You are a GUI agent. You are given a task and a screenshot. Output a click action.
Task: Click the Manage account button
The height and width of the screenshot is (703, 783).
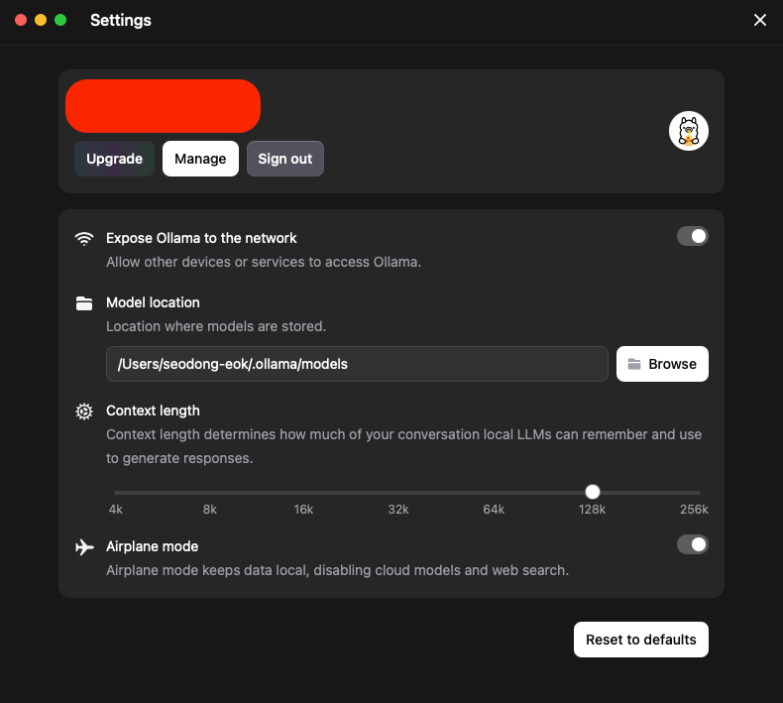(x=200, y=159)
